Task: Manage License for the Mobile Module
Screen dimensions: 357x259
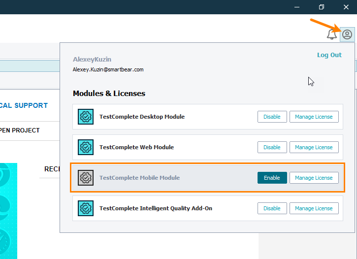Action: coord(314,178)
